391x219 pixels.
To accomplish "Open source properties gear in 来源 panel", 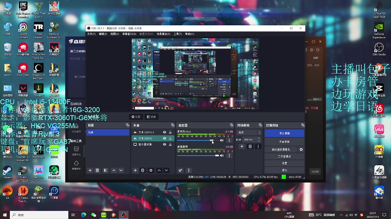I will [151, 170].
